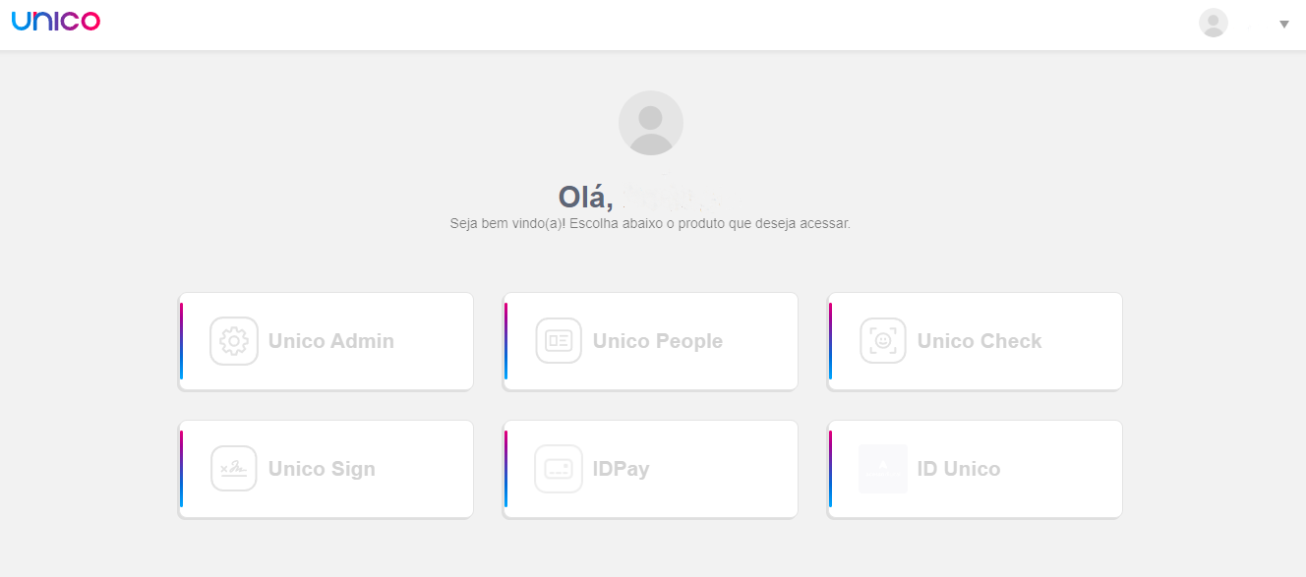Screen dimensions: 1306x577
Task: Click the Unico Check face scan icon
Action: tap(883, 341)
